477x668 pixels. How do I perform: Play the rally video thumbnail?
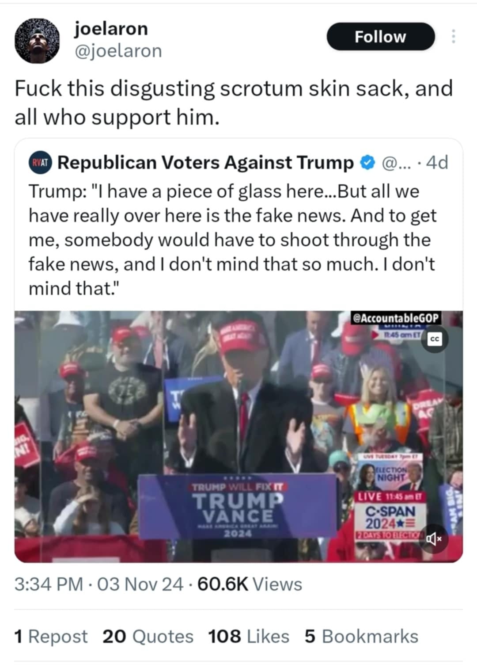[x=238, y=436]
